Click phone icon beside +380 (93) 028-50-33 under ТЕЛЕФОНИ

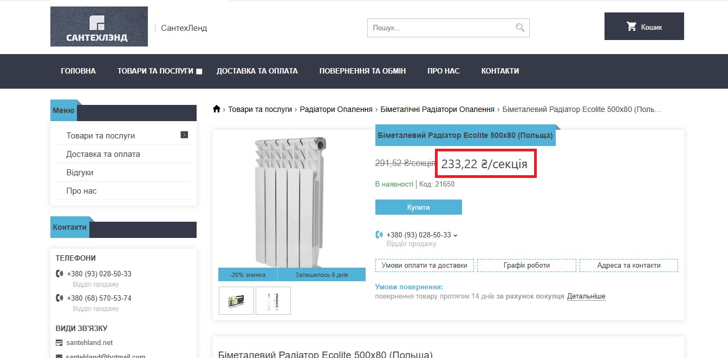pos(60,274)
